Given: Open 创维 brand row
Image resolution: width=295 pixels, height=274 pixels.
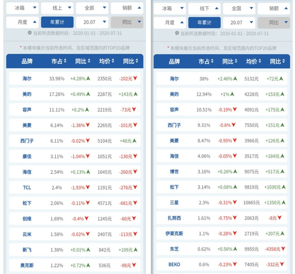Looking at the screenshot, I should coord(75,219).
